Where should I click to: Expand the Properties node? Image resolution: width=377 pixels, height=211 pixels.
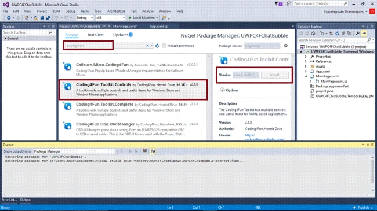click(x=306, y=57)
